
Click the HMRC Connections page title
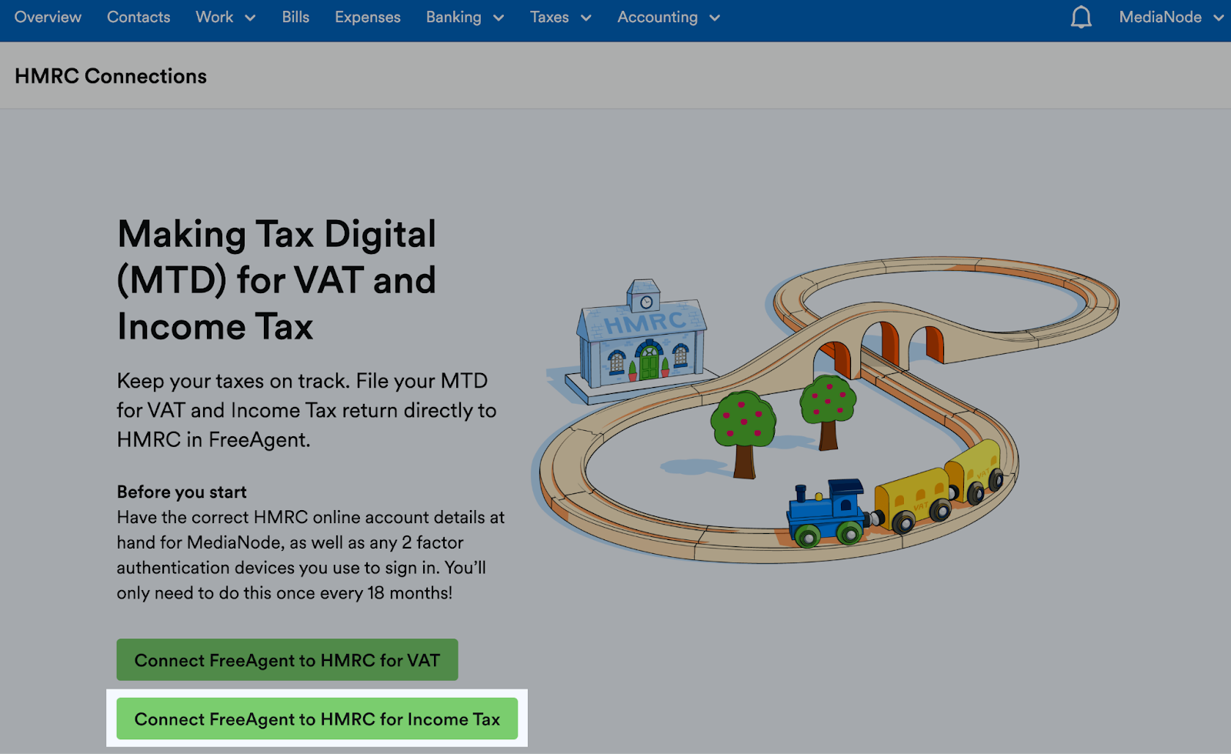111,76
